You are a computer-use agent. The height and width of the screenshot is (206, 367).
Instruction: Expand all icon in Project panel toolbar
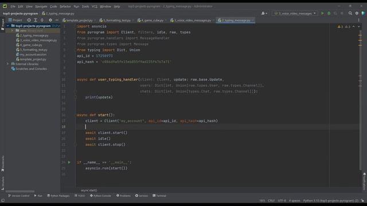pos(36,21)
